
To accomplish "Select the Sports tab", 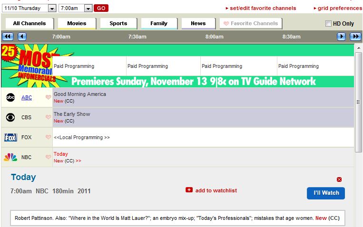I will pyautogui.click(x=118, y=23).
